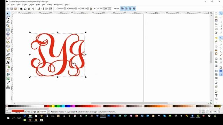This screenshot has width=223, height=125.
Task: Toggle enable snapping button
Action: [221, 14]
